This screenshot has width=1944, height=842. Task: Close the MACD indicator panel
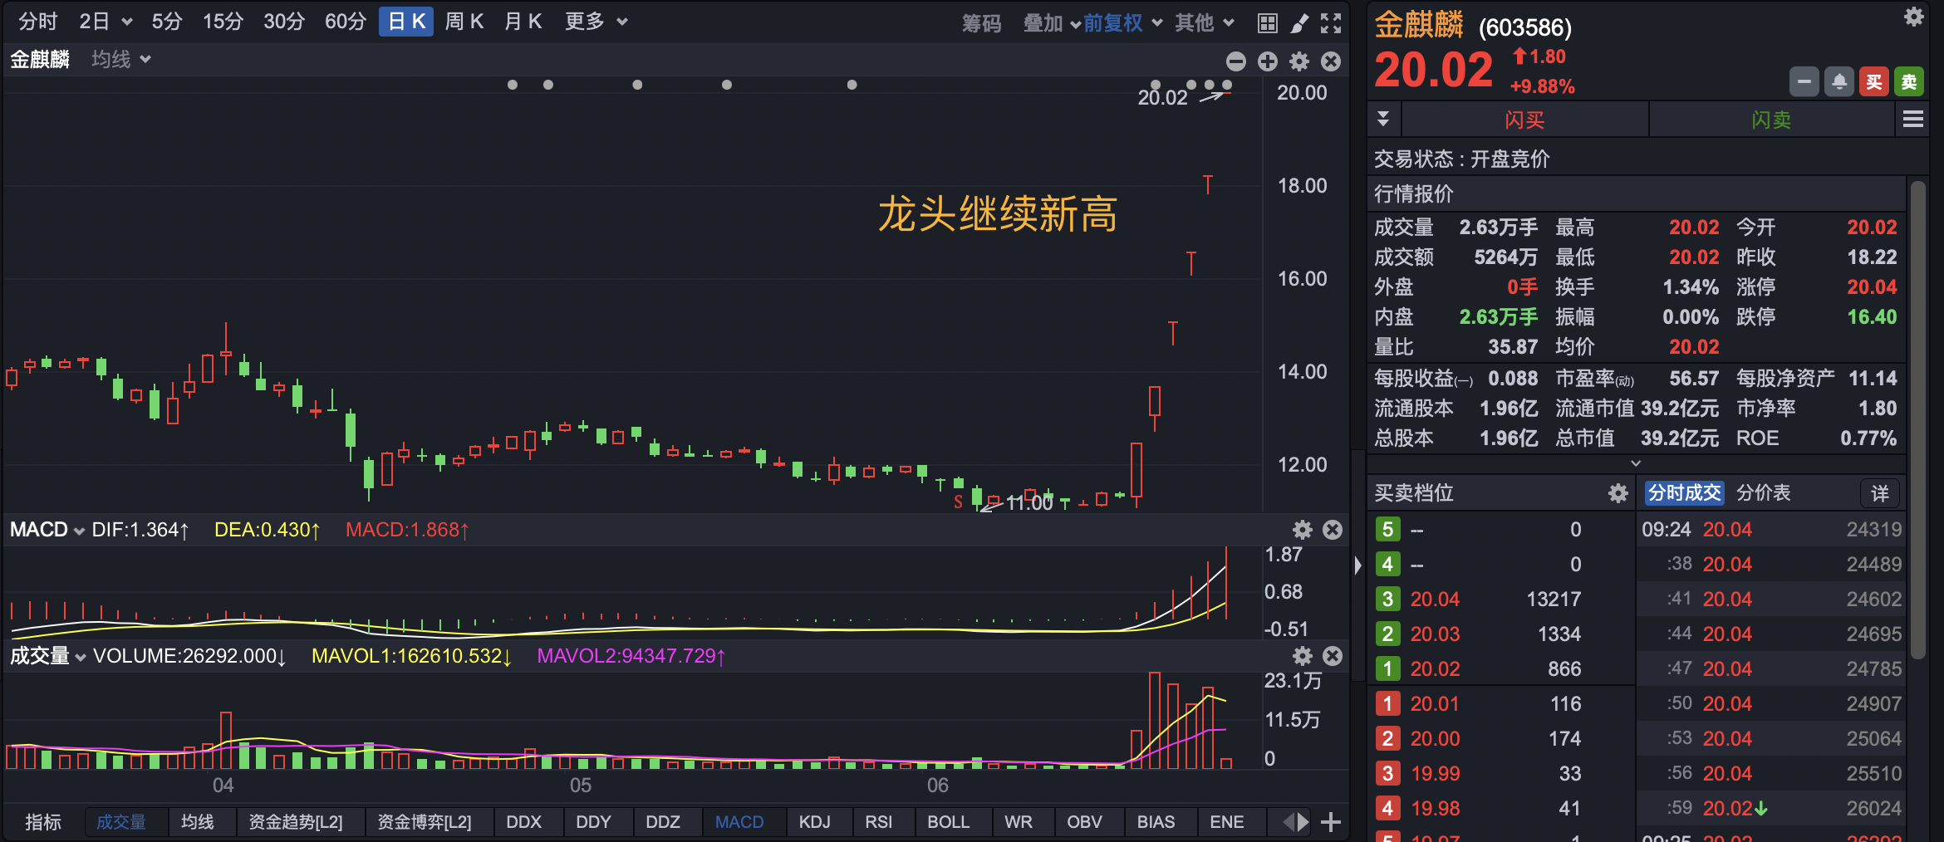(x=1333, y=530)
